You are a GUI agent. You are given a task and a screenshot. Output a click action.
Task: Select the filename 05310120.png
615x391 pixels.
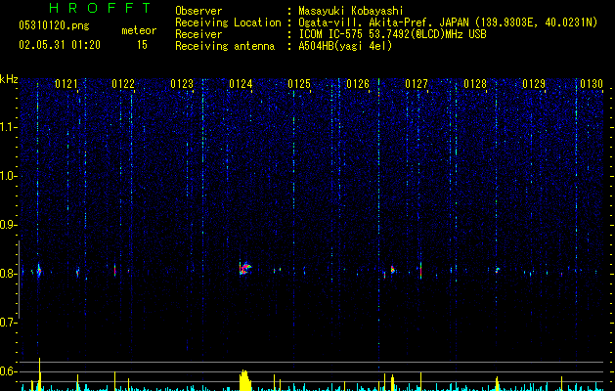[x=54, y=26]
